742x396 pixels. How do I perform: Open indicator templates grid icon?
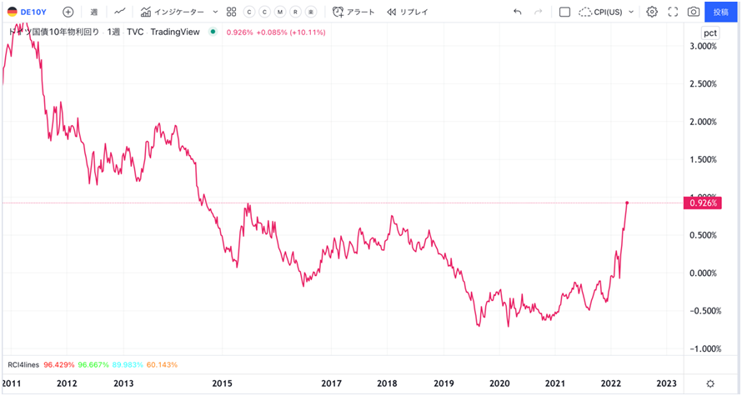(x=232, y=12)
